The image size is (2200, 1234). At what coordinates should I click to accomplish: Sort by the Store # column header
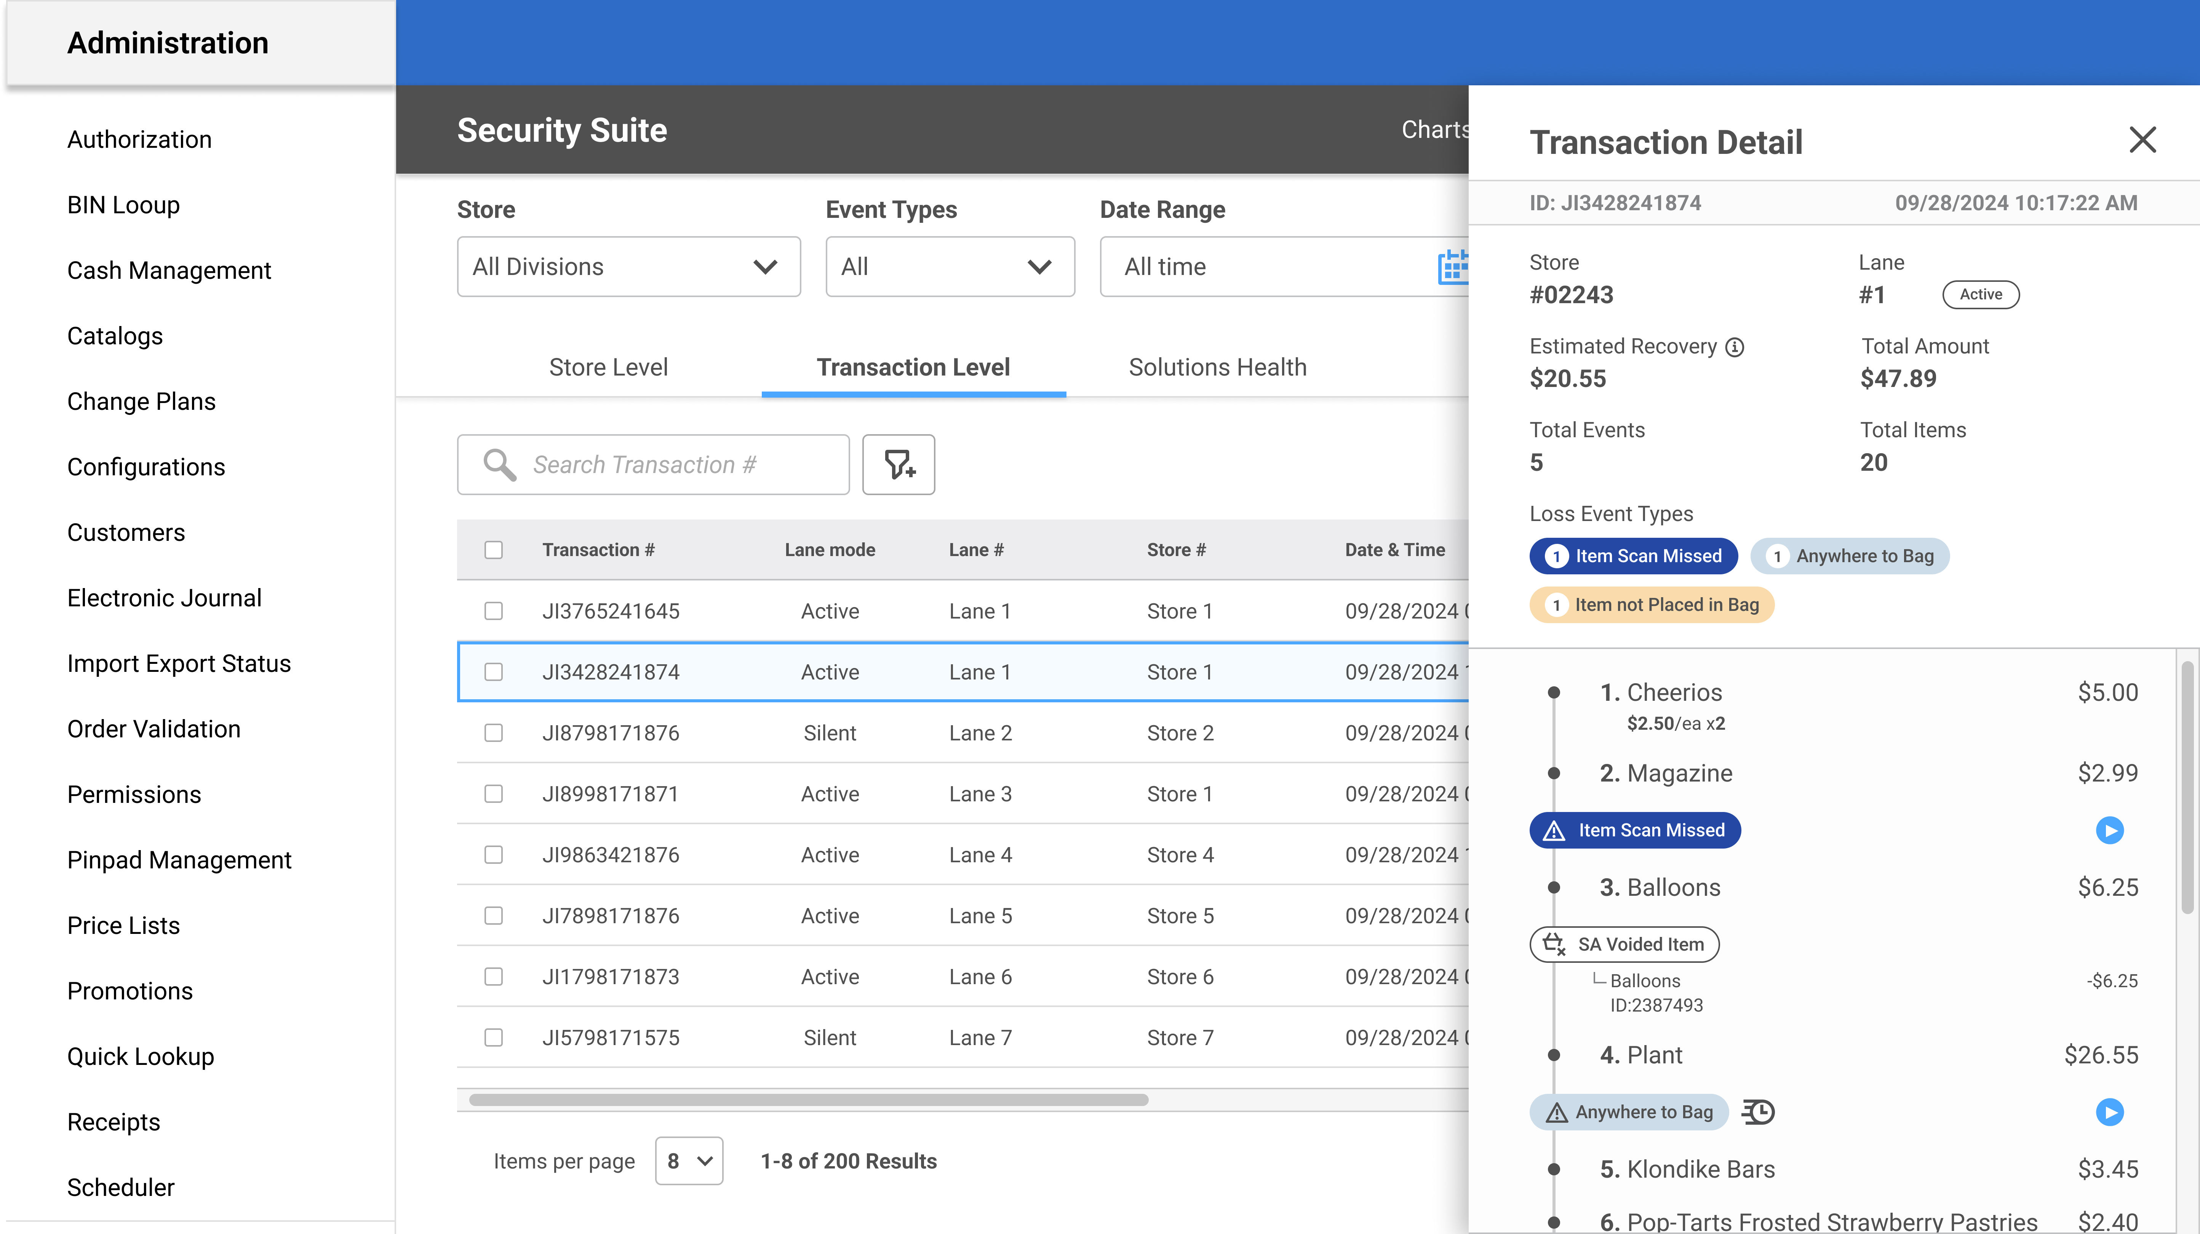[1176, 550]
